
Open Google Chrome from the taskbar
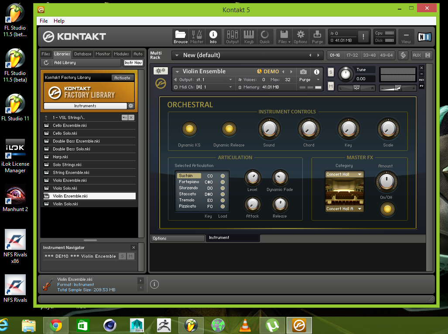point(56,325)
